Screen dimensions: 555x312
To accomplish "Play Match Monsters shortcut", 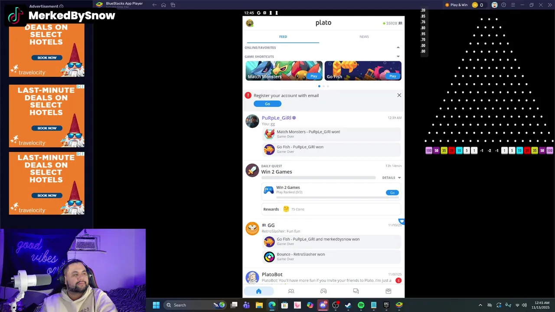I will coord(313,76).
